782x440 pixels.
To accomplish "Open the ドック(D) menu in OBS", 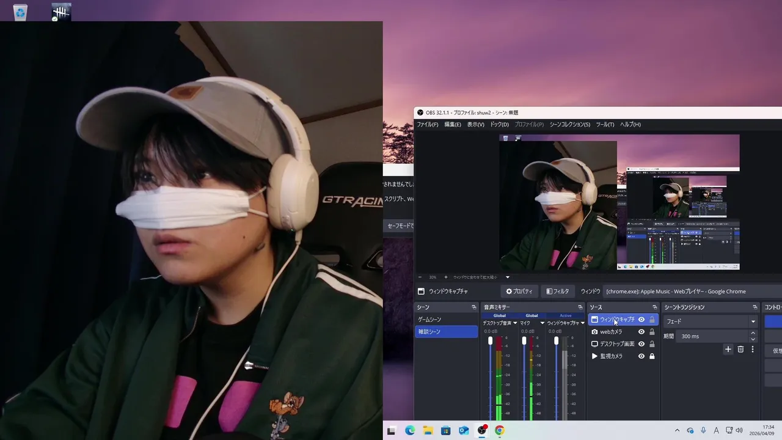I will [x=499, y=125].
